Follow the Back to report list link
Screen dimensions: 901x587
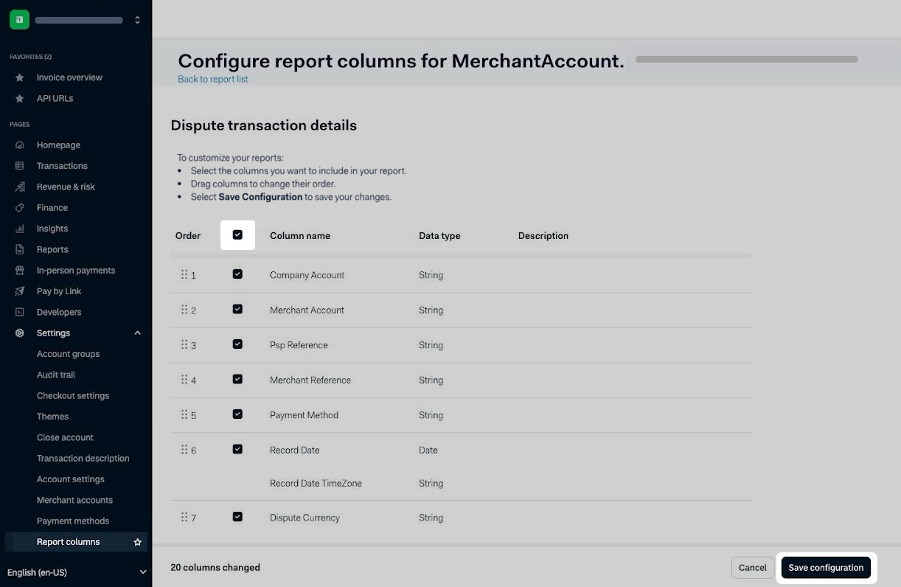pyautogui.click(x=213, y=79)
